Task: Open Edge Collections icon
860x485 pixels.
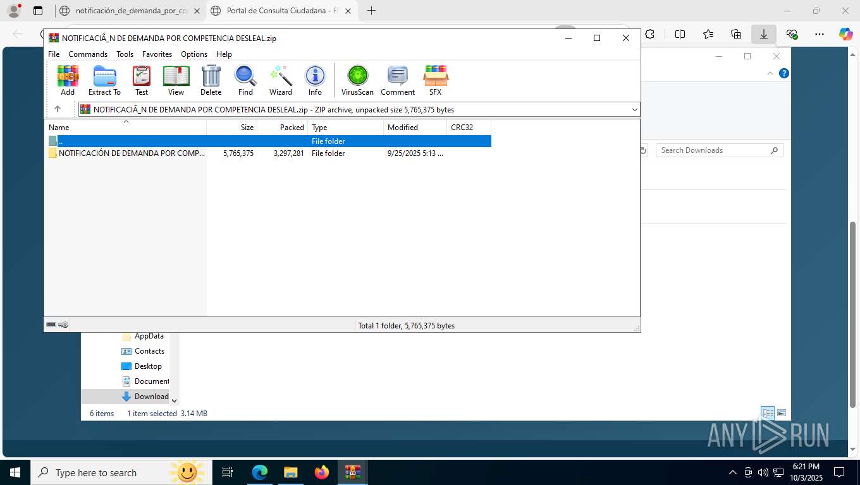Action: point(735,34)
